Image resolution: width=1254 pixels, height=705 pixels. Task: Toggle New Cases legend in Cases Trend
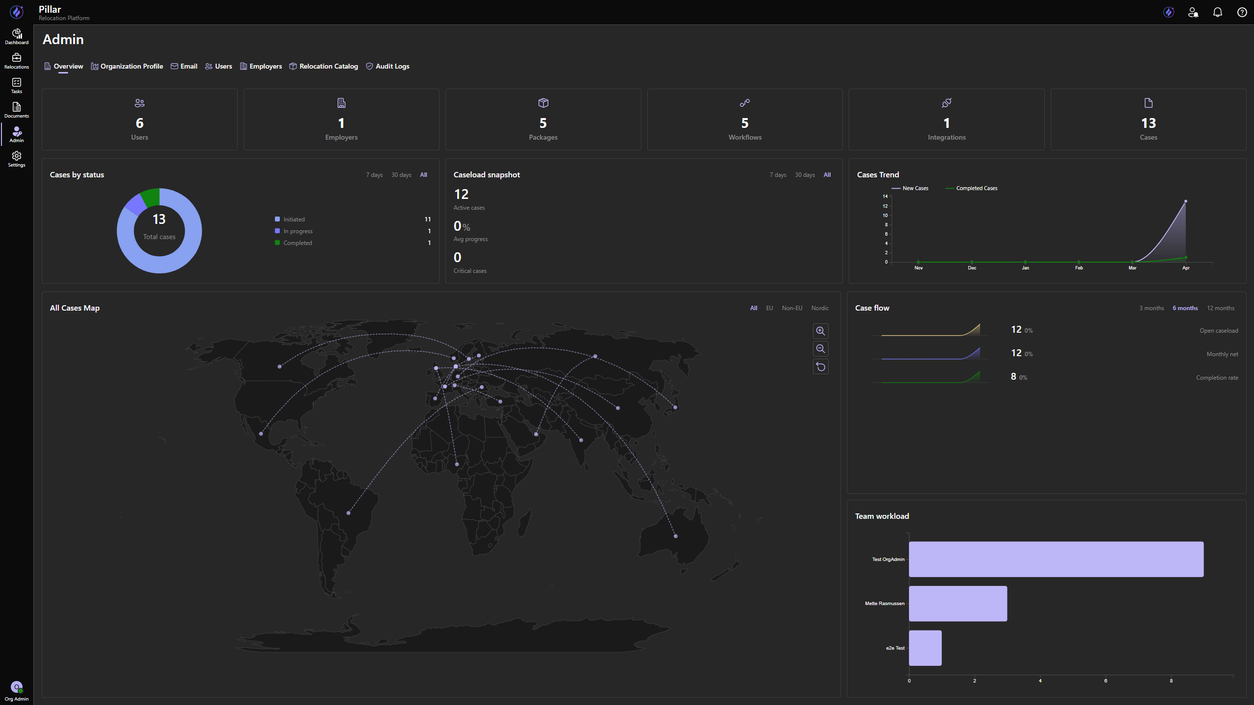coord(910,188)
